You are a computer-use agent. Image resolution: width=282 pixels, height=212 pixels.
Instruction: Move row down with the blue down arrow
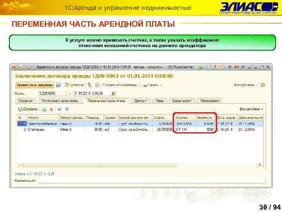(x=67, y=109)
